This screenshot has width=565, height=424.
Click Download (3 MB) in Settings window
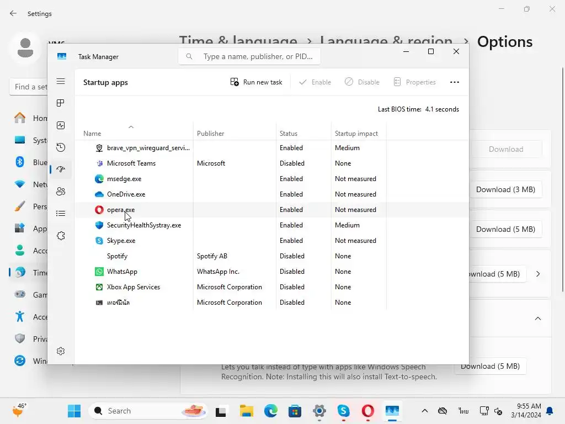click(x=505, y=190)
